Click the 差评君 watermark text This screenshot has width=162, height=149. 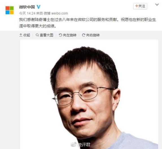84,144
